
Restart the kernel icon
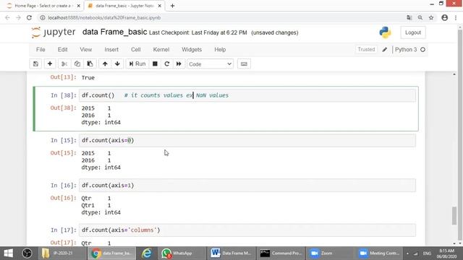pyautogui.click(x=167, y=64)
